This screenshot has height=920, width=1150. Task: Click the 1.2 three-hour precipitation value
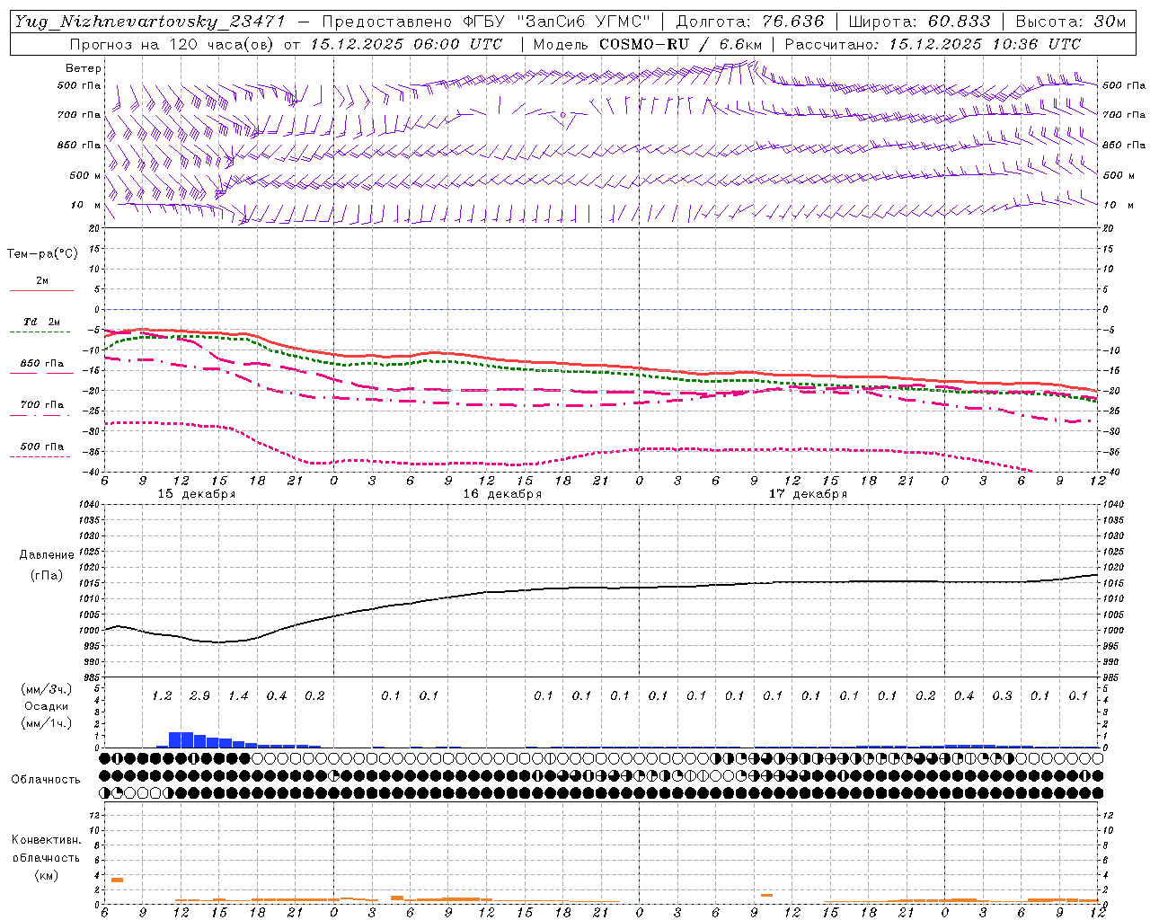click(162, 696)
